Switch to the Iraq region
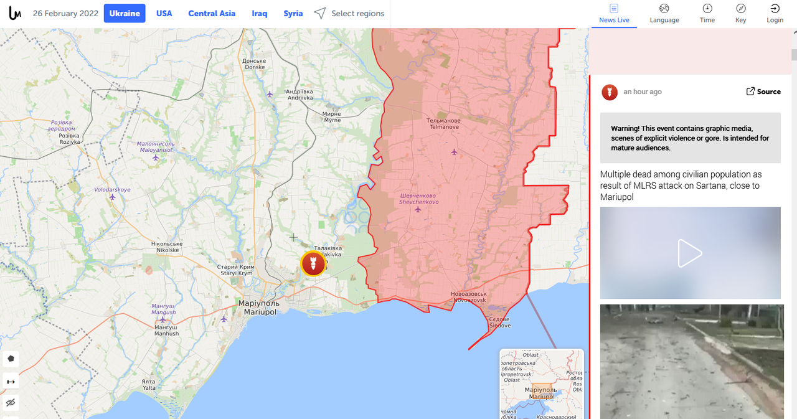The image size is (797, 419). coord(260,14)
